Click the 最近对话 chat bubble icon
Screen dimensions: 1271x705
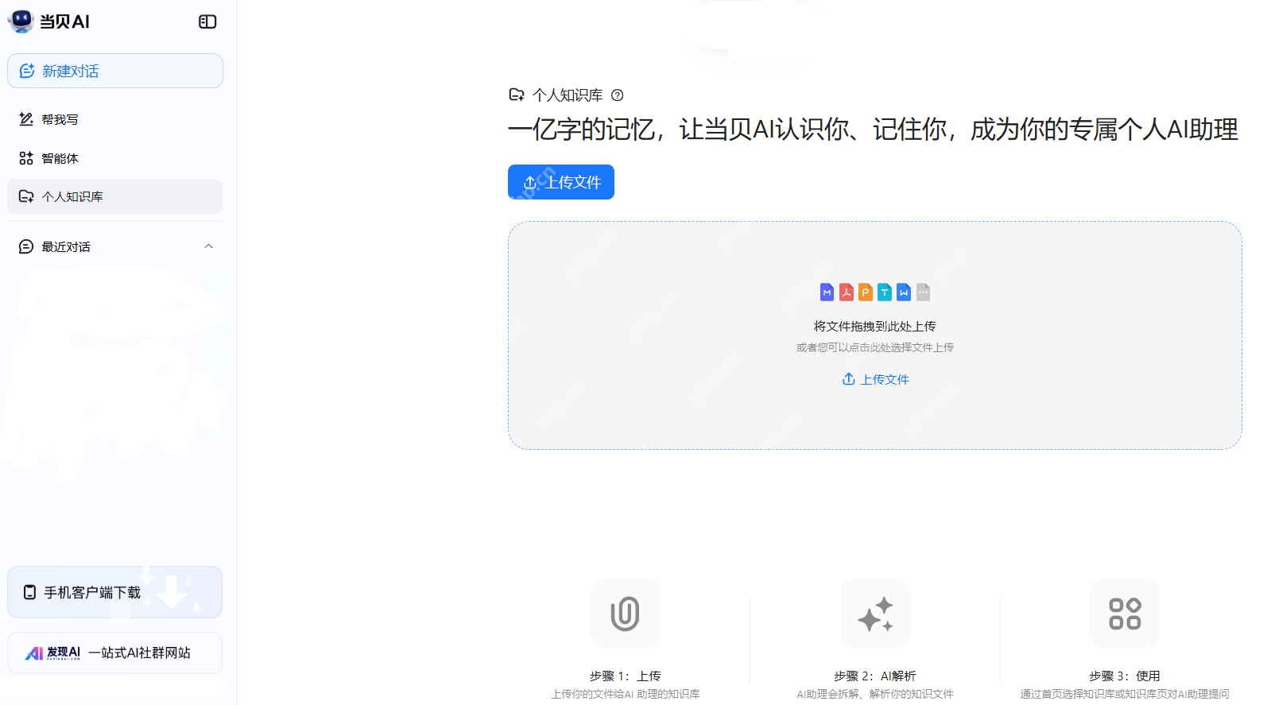[26, 246]
